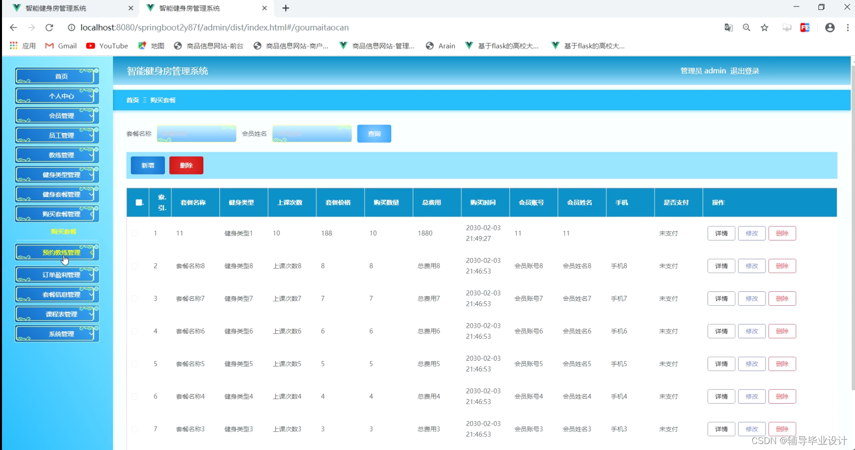This screenshot has height=450, width=855.
Task: Select the 购买套餐 submenu item
Action: point(63,231)
